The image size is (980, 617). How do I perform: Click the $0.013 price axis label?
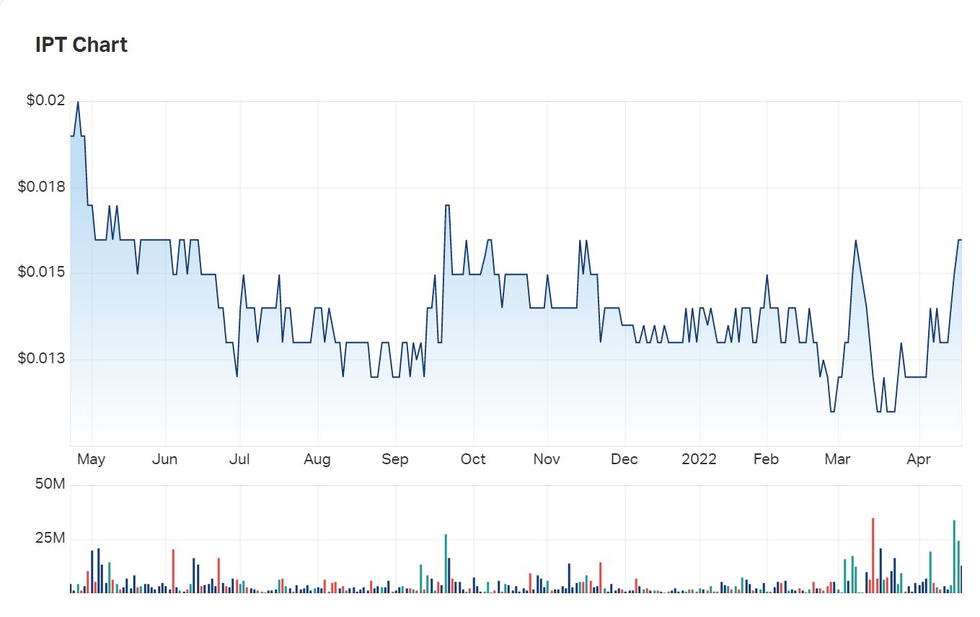click(41, 358)
